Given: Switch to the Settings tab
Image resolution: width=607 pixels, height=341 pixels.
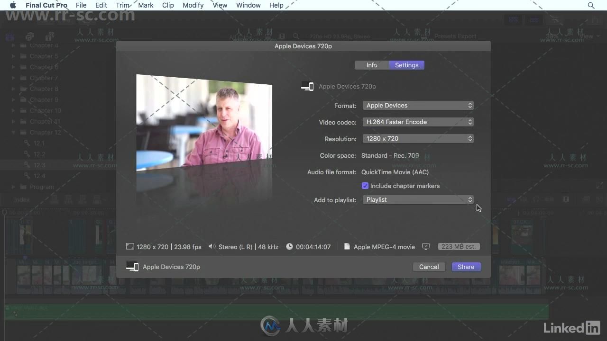Looking at the screenshot, I should pyautogui.click(x=407, y=65).
